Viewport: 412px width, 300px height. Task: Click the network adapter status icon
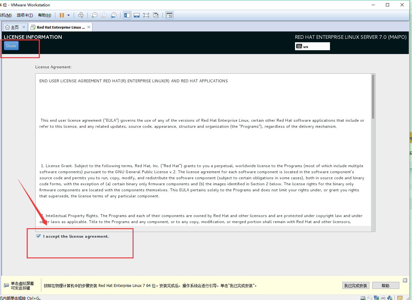376,298
